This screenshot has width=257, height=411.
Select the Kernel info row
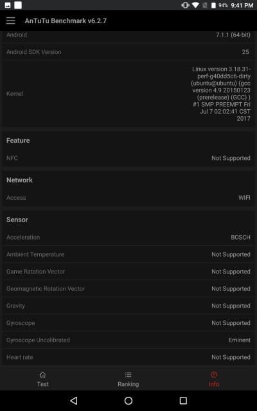pos(128,94)
